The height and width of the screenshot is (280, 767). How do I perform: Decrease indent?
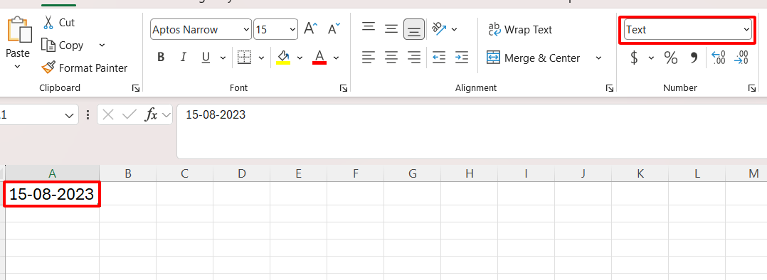[x=439, y=58]
